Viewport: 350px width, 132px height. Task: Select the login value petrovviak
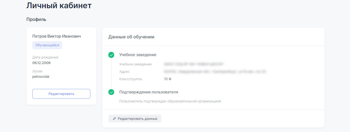pyautogui.click(x=41, y=77)
